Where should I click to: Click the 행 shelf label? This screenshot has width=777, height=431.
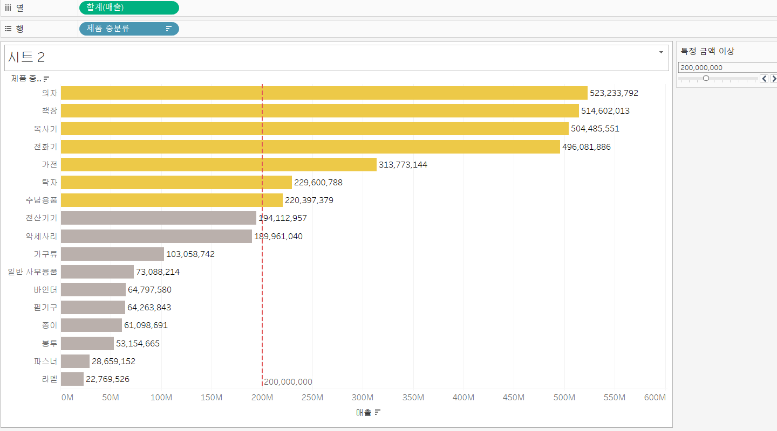[19, 29]
